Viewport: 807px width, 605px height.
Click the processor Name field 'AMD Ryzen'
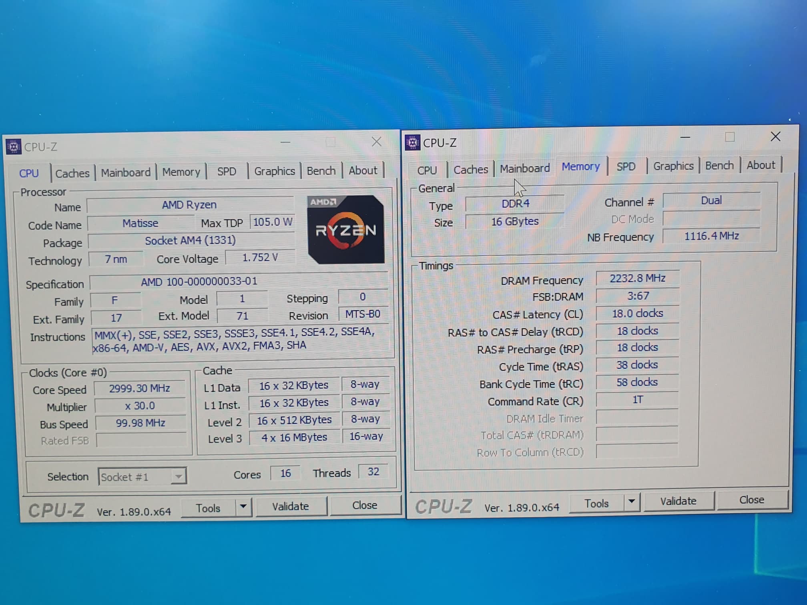pyautogui.click(x=190, y=205)
